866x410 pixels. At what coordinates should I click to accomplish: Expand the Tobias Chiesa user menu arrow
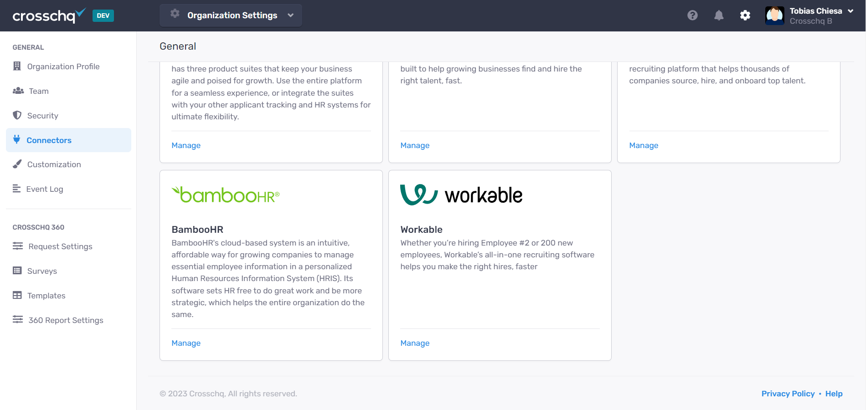851,11
